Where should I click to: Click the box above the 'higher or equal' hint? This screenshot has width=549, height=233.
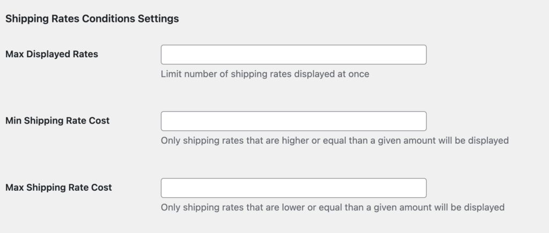coord(293,121)
